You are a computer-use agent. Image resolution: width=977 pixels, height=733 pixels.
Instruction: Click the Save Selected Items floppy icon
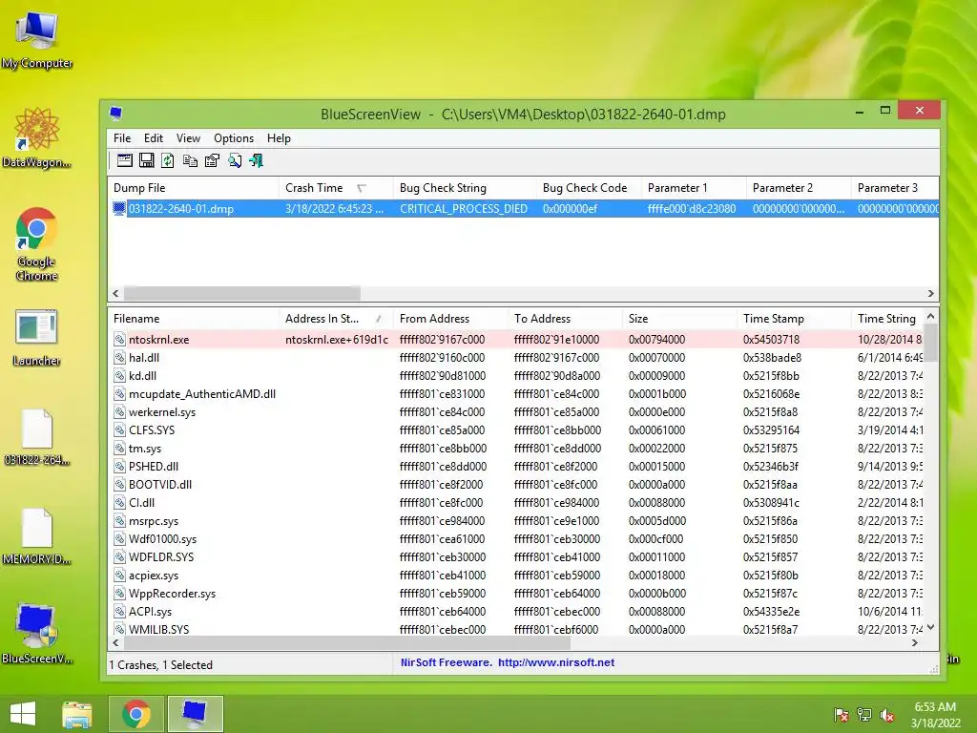[x=146, y=160]
